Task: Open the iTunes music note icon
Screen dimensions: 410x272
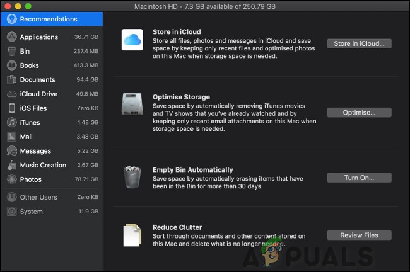Action: click(x=11, y=123)
